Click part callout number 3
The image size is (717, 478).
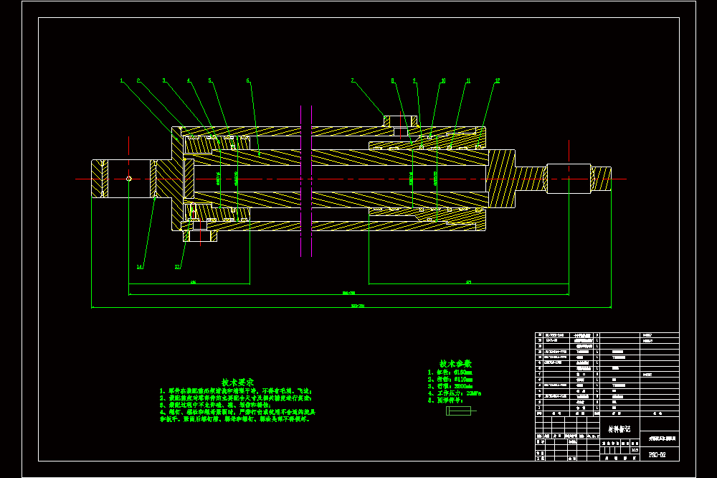164,80
